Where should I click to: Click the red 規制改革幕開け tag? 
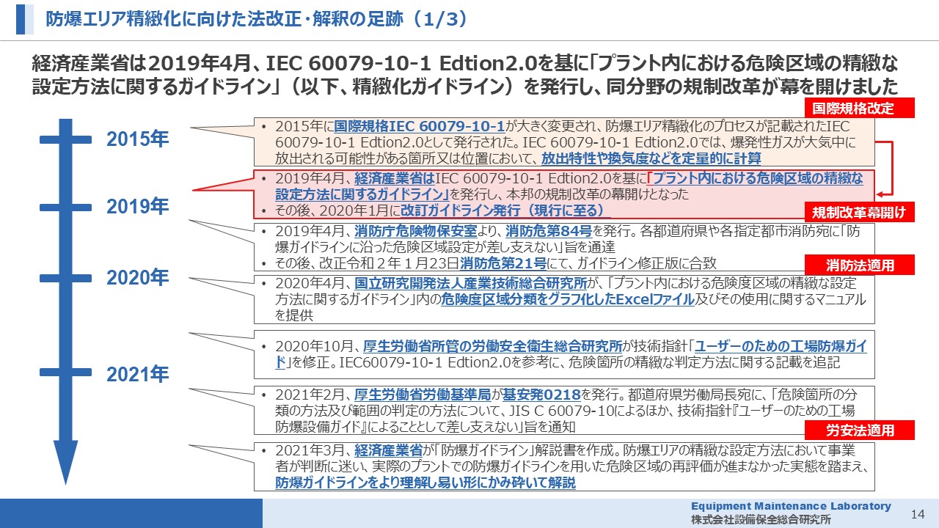click(861, 213)
